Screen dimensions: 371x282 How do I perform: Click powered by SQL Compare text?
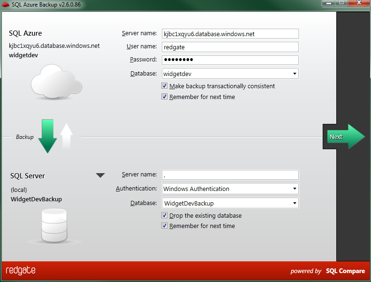[x=327, y=271]
